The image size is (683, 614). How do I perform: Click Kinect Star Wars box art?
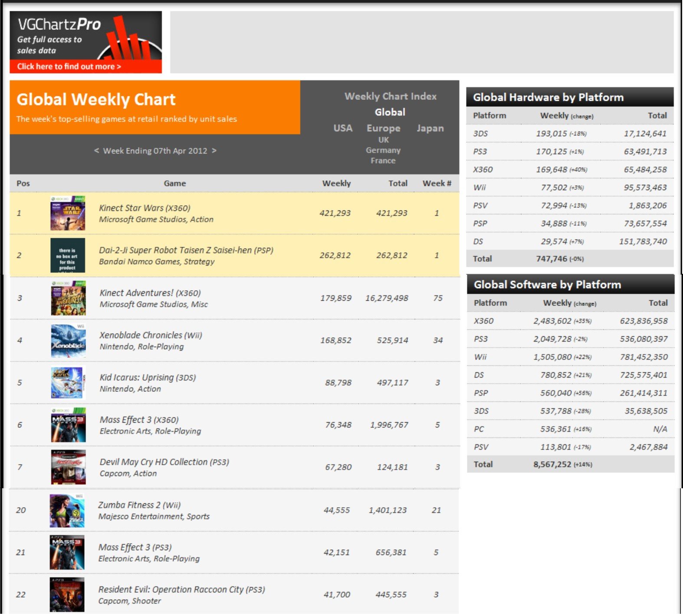pyautogui.click(x=68, y=213)
